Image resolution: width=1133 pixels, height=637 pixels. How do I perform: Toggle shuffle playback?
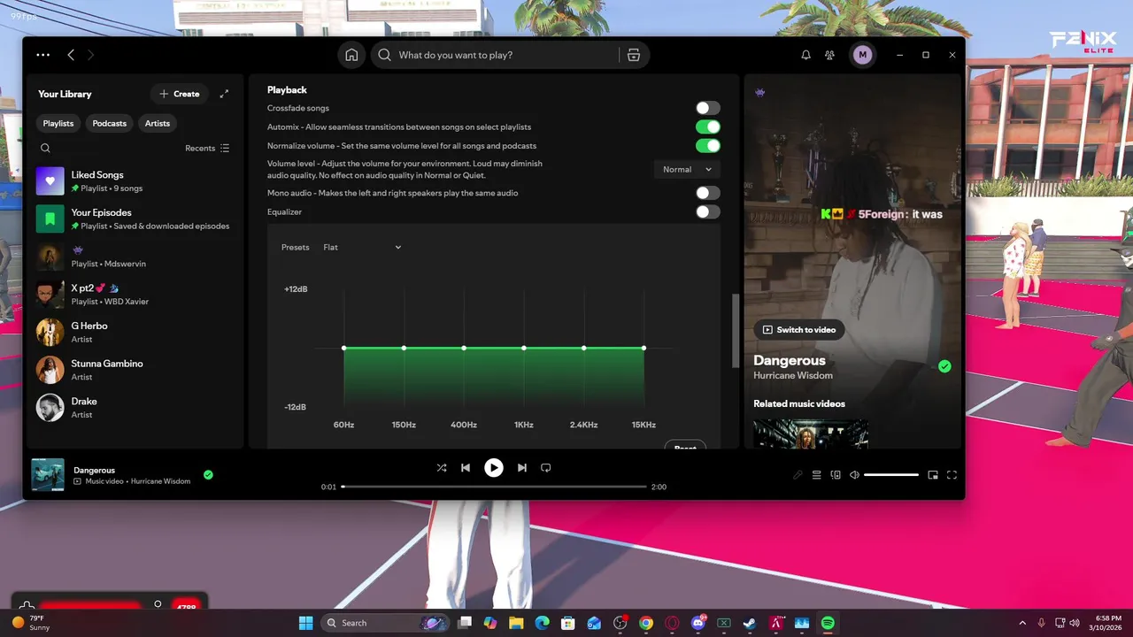[442, 467]
